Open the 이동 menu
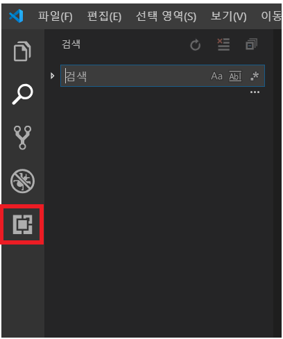 pos(271,16)
